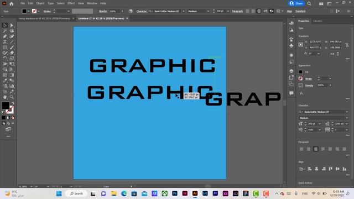Open the Layers panel icon in dock
The height and width of the screenshot is (199, 354).
[x=291, y=71]
